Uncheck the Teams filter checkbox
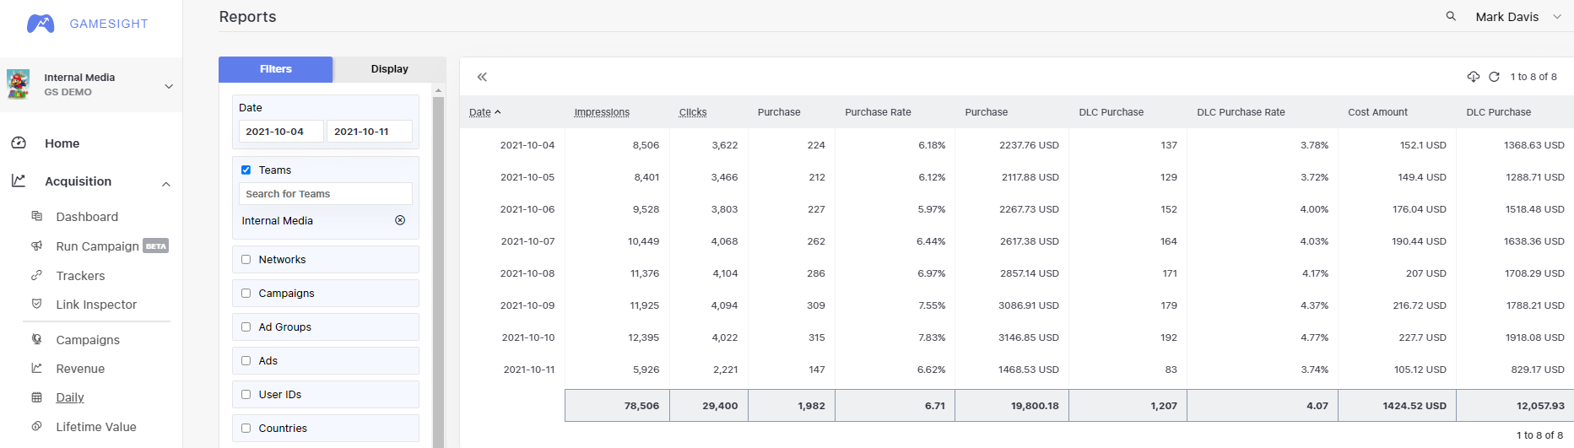Image resolution: width=1574 pixels, height=448 pixels. pos(246,170)
